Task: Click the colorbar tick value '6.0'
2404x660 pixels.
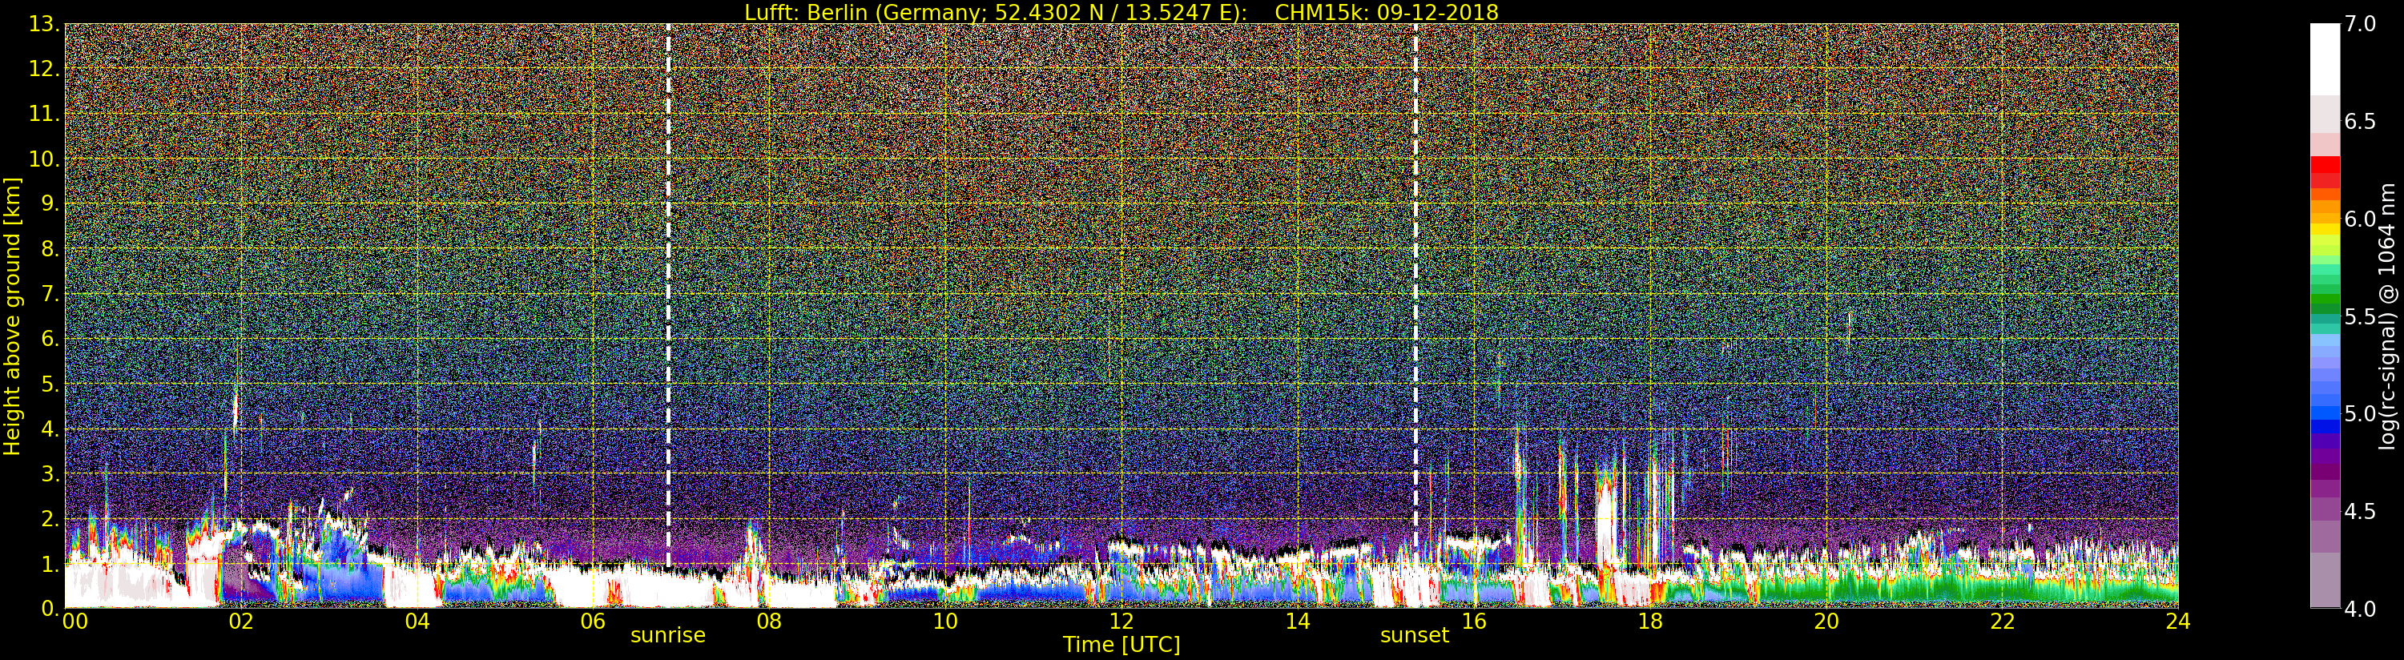Action: [2361, 219]
